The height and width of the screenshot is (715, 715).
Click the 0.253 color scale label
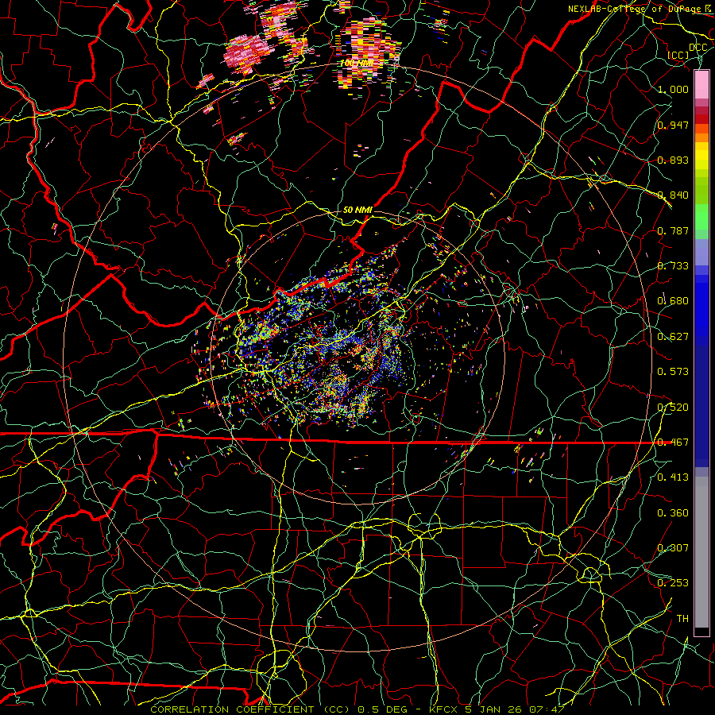(x=673, y=583)
